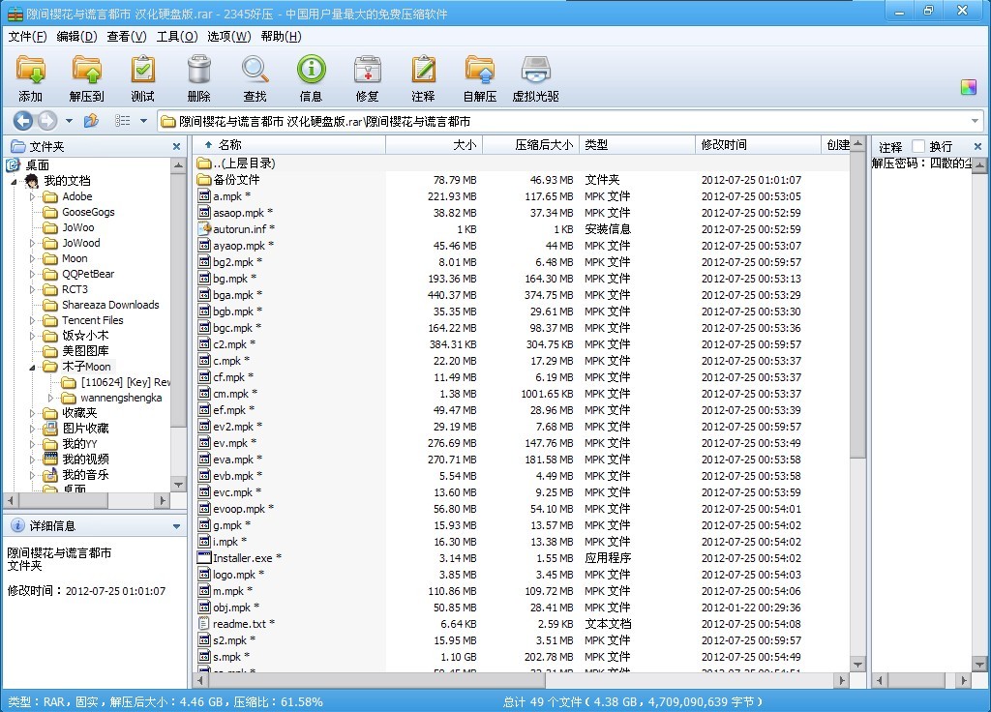The width and height of the screenshot is (991, 712).
Task: Open the 工具(O) menu
Action: [x=177, y=37]
